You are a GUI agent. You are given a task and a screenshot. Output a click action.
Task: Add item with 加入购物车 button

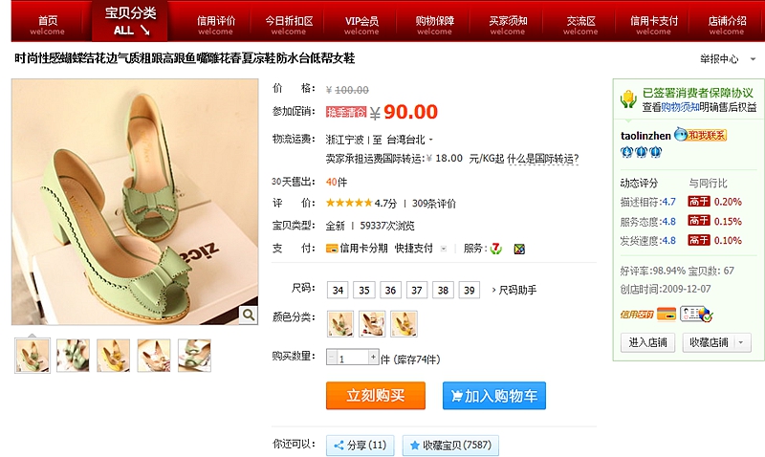point(494,395)
